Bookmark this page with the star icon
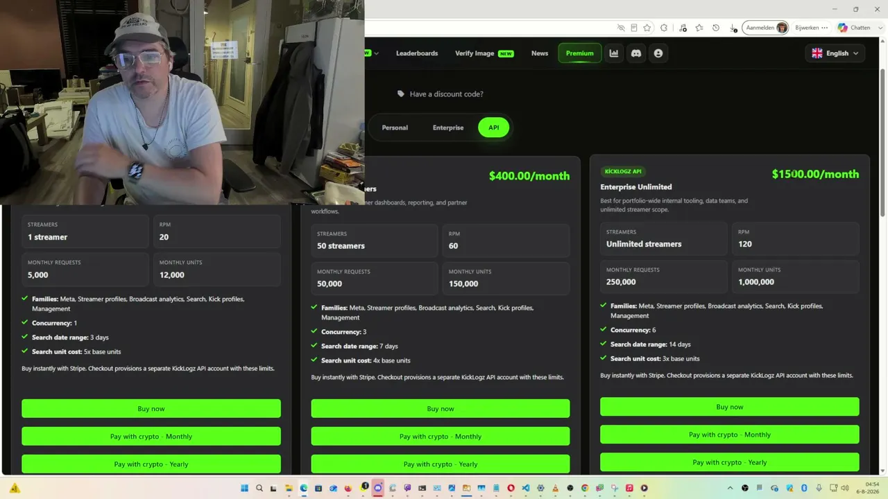Image resolution: width=888 pixels, height=499 pixels. 647,28
